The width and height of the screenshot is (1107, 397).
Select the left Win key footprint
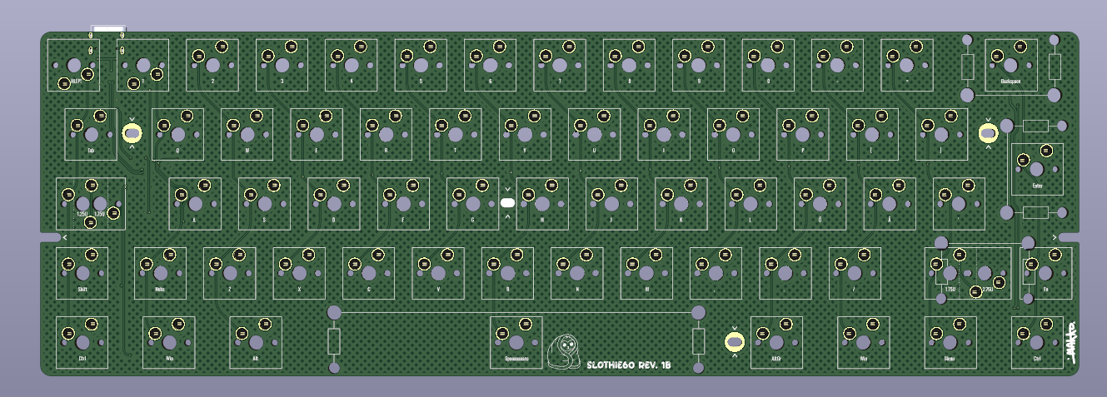point(169,342)
